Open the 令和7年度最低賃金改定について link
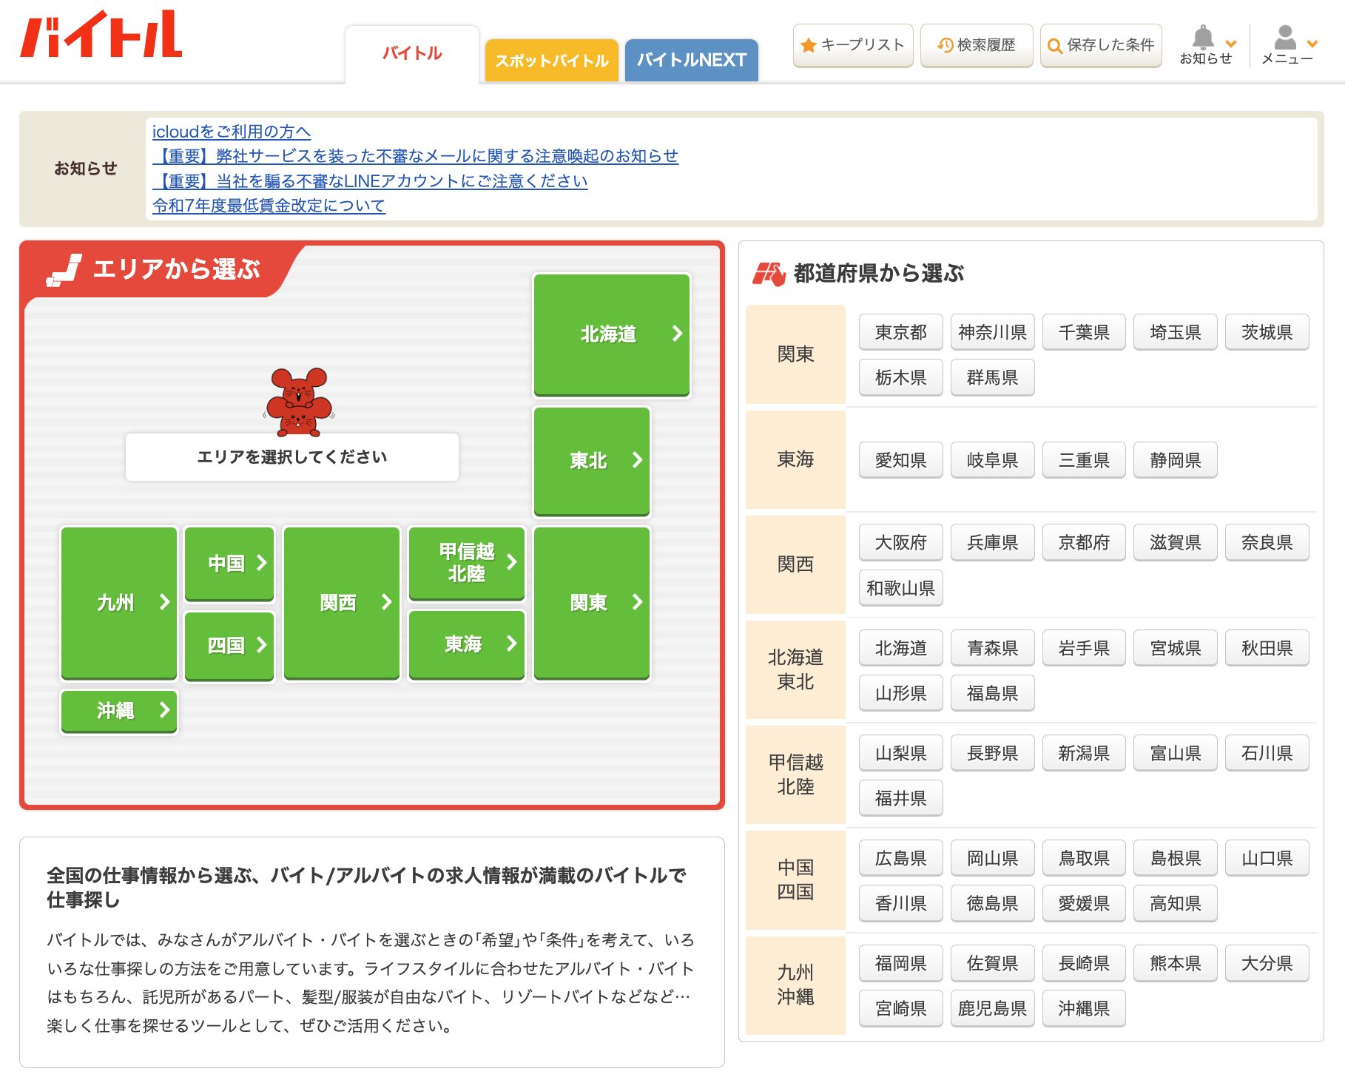This screenshot has width=1345, height=1077. (x=269, y=206)
